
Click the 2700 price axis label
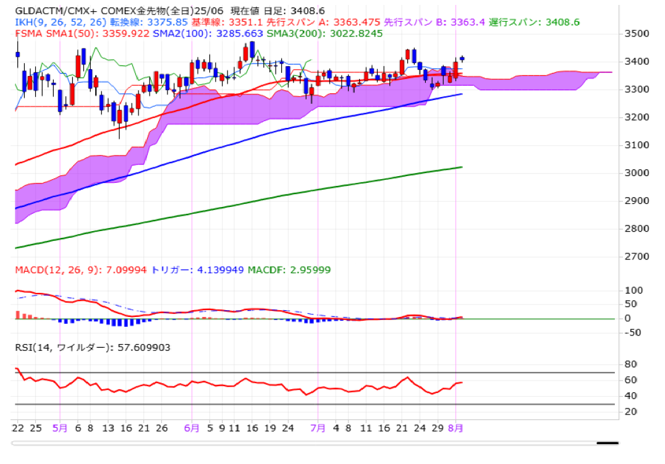click(637, 256)
